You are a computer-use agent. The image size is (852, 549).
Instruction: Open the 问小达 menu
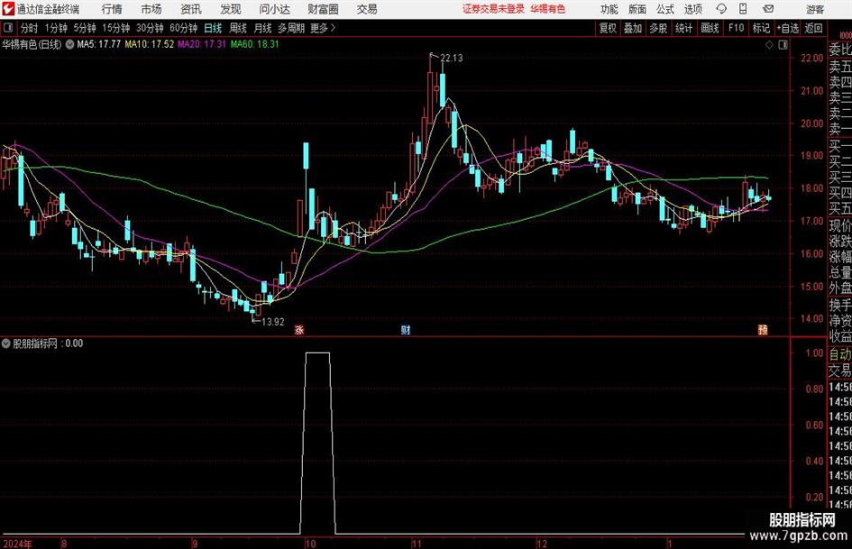[274, 9]
